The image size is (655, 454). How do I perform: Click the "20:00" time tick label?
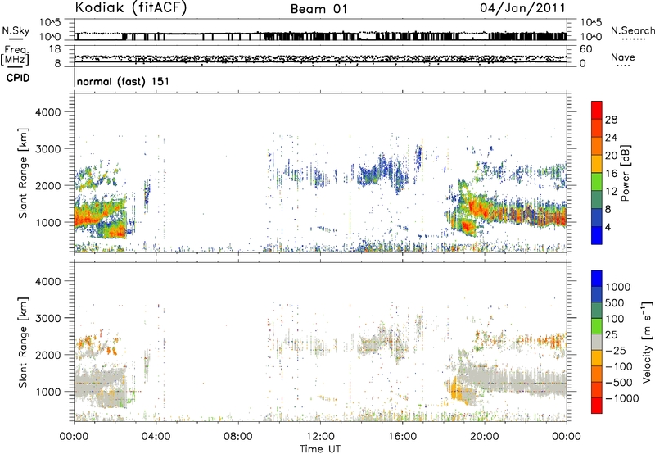point(485,437)
